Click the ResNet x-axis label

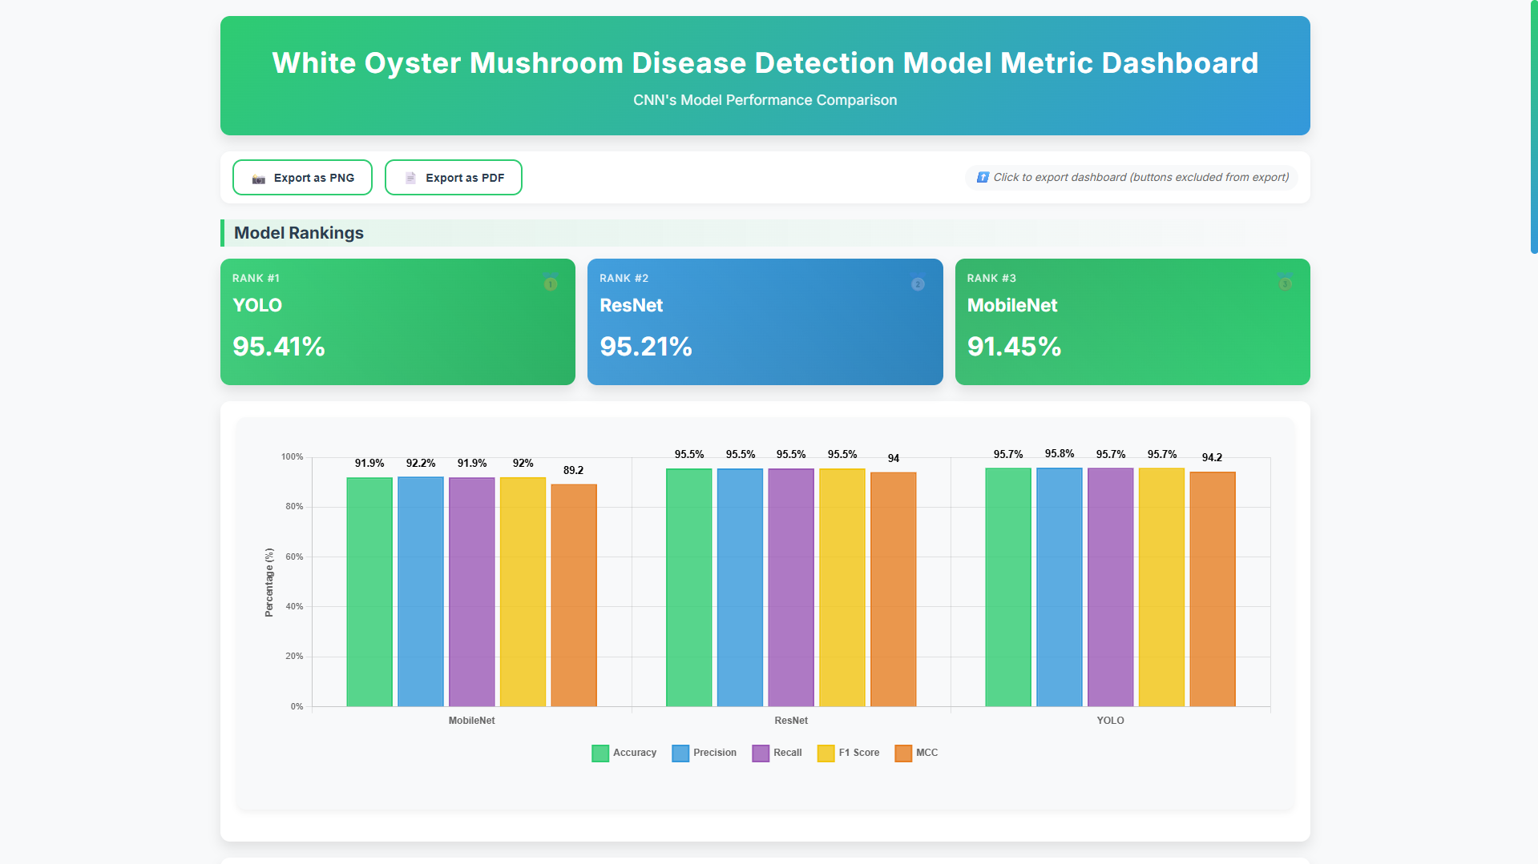(x=791, y=721)
